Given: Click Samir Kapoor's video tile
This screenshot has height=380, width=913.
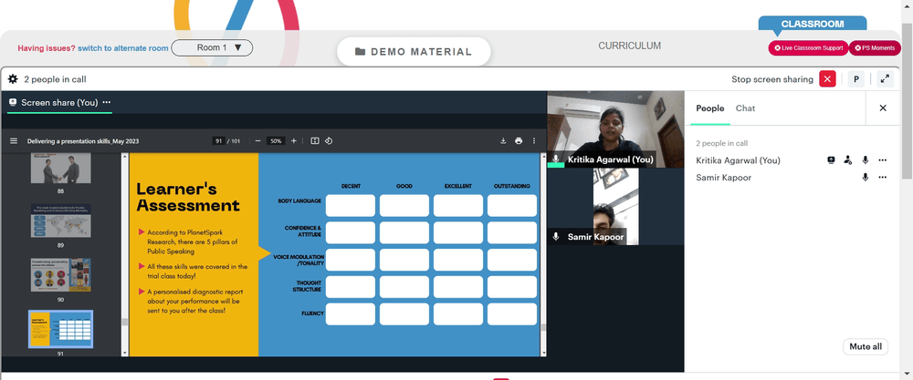Looking at the screenshot, I should point(615,206).
